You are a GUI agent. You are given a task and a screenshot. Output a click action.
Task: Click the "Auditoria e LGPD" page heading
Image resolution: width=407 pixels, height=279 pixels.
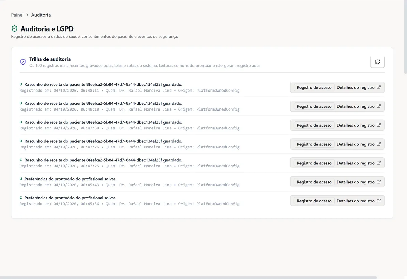(47, 29)
